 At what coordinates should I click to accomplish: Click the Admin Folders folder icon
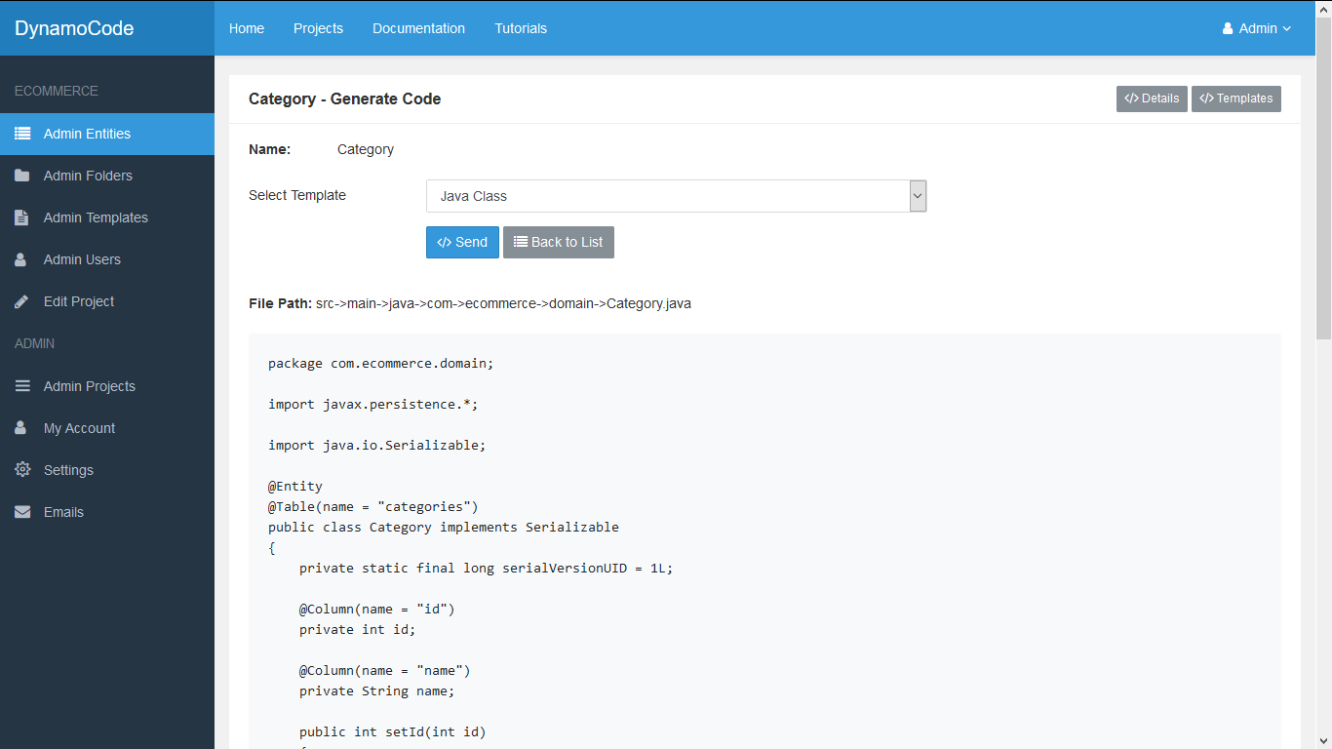click(x=22, y=176)
